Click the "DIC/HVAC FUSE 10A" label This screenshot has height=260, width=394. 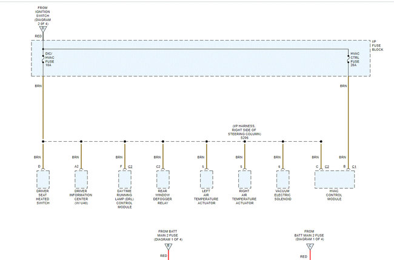click(x=50, y=59)
